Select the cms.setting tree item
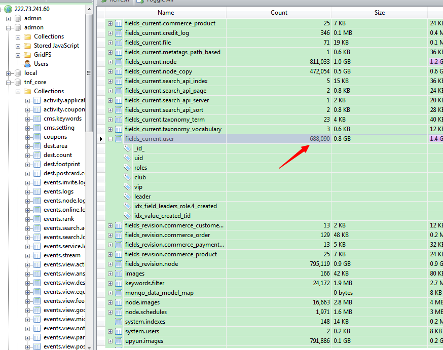 pyautogui.click(x=59, y=128)
